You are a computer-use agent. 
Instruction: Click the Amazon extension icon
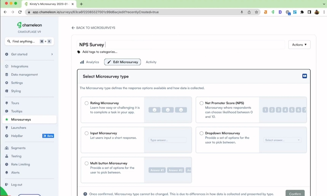pyautogui.click(x=265, y=12)
